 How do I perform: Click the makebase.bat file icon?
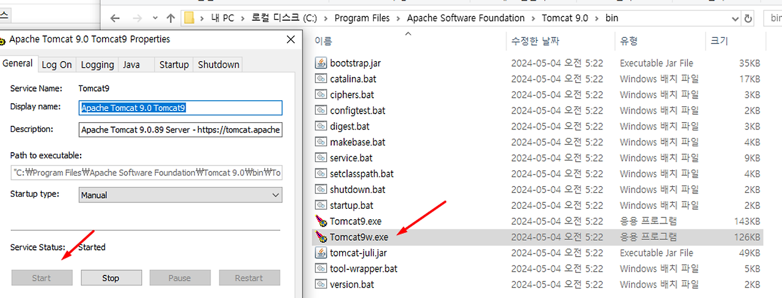(321, 142)
